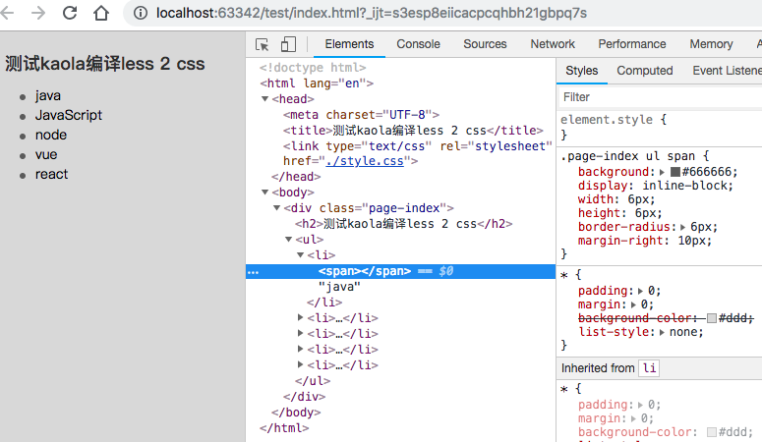Select the html lang="en" node
762x442 pixels.
[x=317, y=83]
